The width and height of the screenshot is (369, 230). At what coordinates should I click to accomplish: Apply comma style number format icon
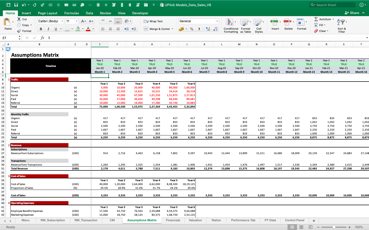pyautogui.click(x=199, y=29)
